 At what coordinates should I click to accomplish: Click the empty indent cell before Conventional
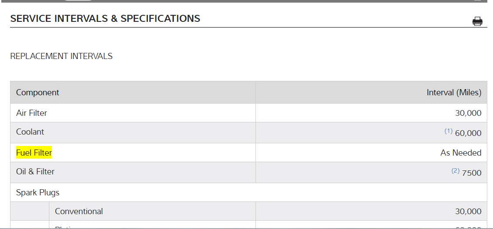coord(30,211)
